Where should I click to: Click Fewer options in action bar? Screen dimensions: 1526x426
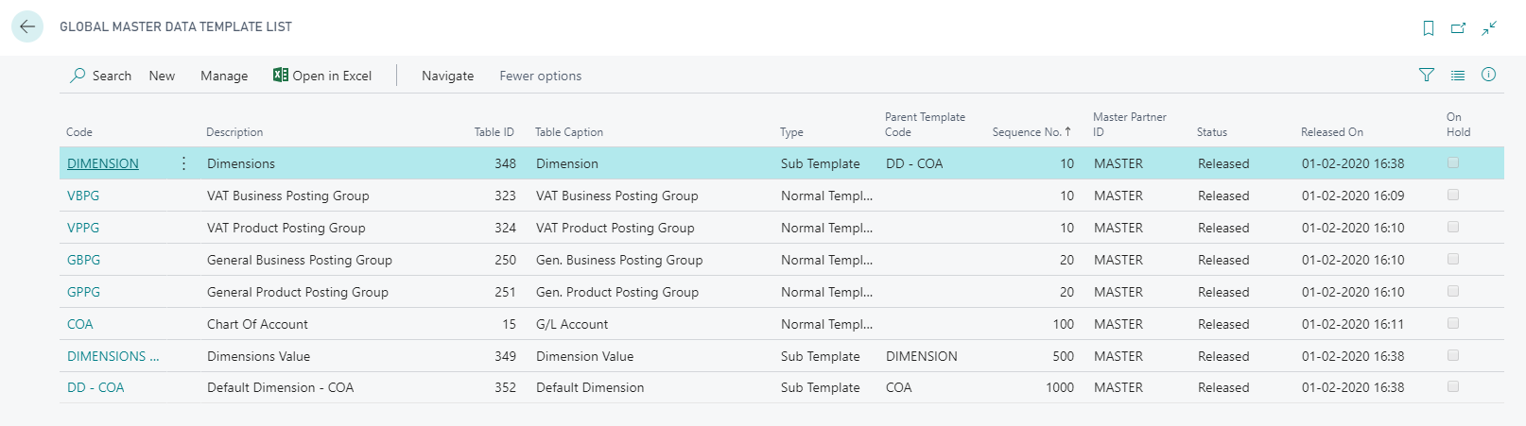(x=541, y=76)
